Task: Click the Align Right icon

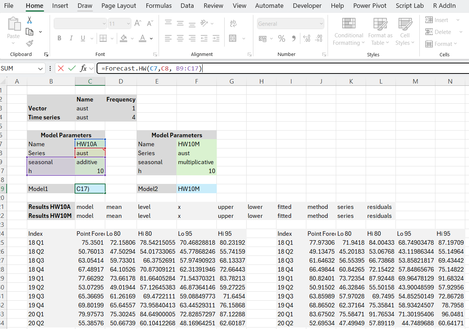Action: click(192, 38)
